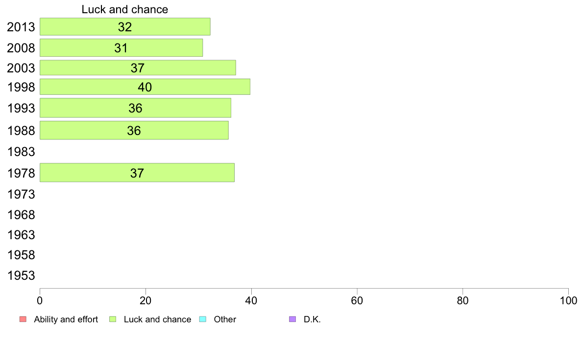Image resolution: width=582 pixels, height=360 pixels.
Task: Select the 1993 bar showing 36
Action: (136, 108)
